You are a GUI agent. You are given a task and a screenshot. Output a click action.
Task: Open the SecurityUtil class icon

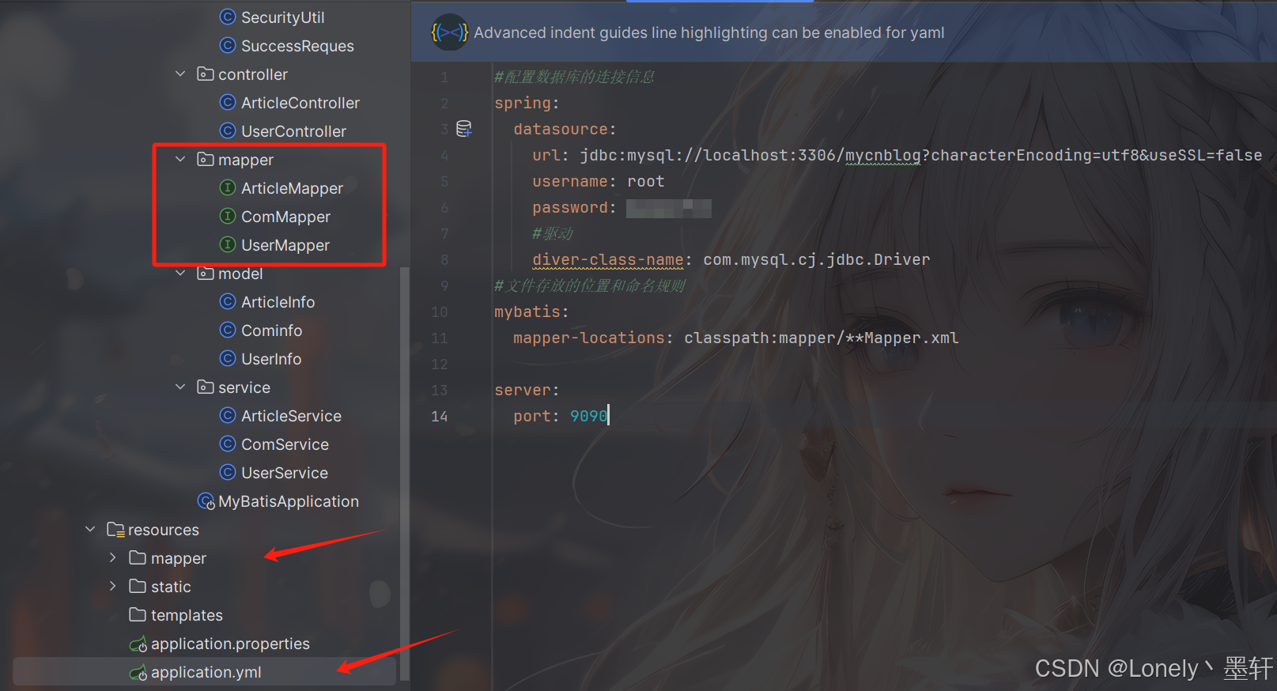[228, 17]
